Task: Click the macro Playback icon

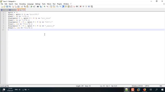Action: click(86, 6)
